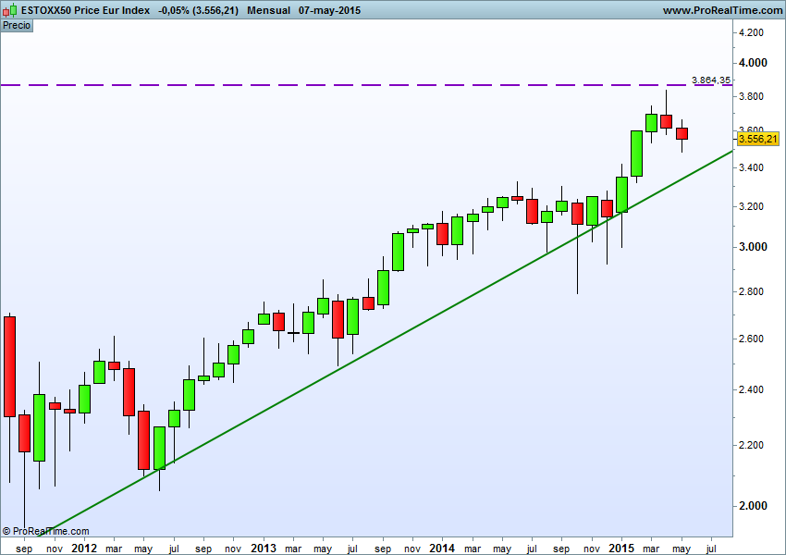Click the © ProRealTime.com watermark
Image resolution: width=786 pixels, height=555 pixels.
tap(46, 531)
